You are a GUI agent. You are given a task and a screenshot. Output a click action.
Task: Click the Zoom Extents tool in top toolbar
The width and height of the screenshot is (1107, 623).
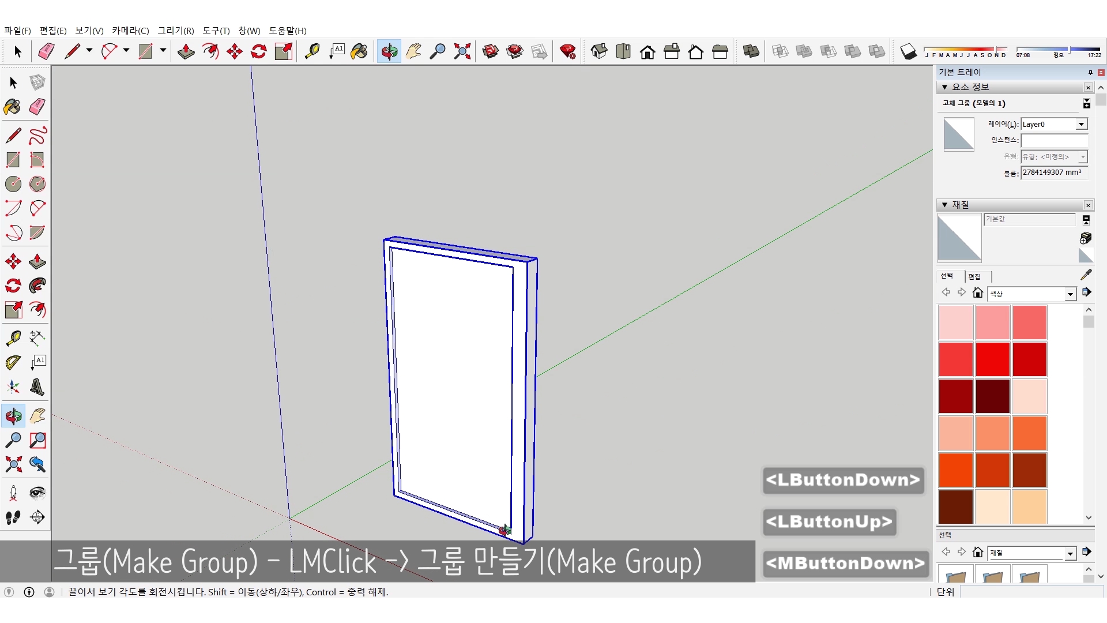click(462, 51)
